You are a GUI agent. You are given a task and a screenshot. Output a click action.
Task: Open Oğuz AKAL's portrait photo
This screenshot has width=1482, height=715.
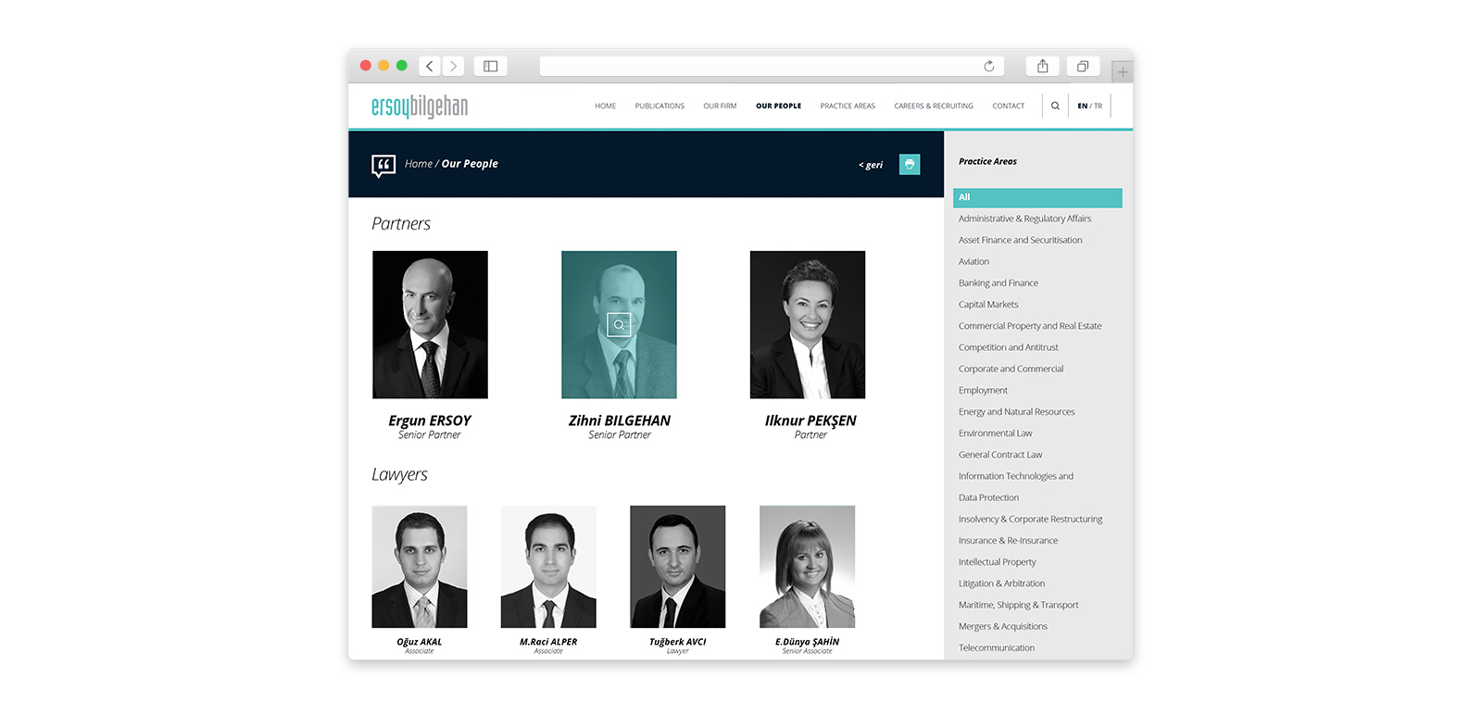point(420,567)
